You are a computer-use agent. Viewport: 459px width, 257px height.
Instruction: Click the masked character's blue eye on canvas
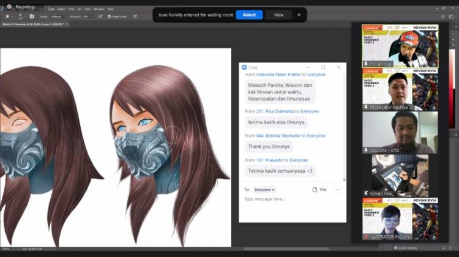146,122
